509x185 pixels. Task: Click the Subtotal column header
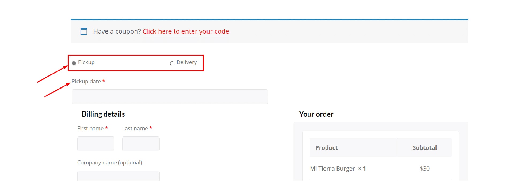point(424,148)
